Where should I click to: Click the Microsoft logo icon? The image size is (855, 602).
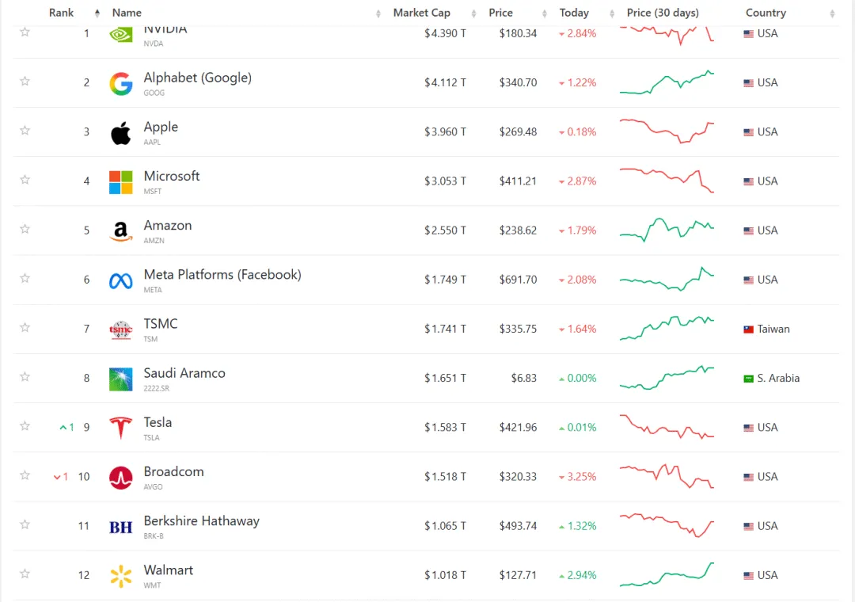click(x=121, y=181)
